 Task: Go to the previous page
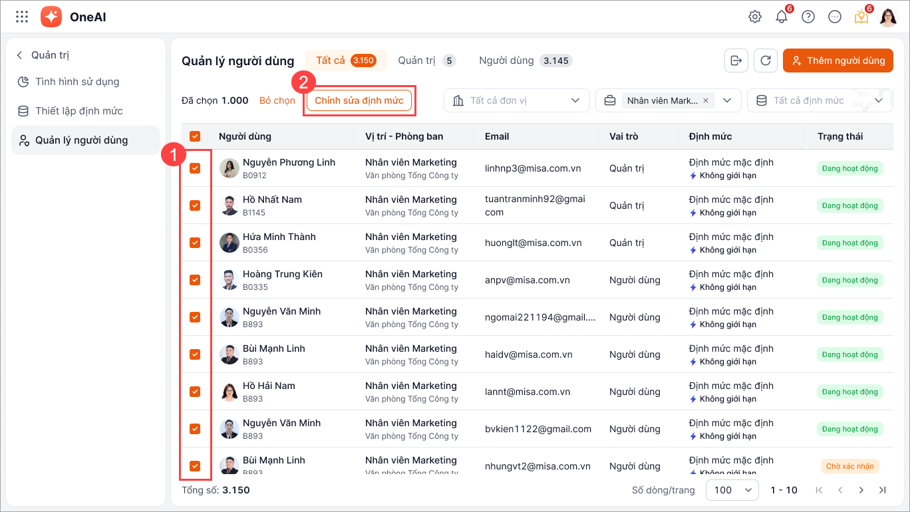point(840,490)
